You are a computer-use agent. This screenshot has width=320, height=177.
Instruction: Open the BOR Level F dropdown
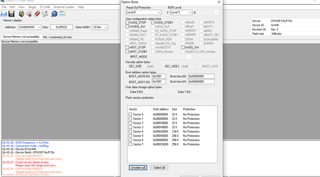181,12
